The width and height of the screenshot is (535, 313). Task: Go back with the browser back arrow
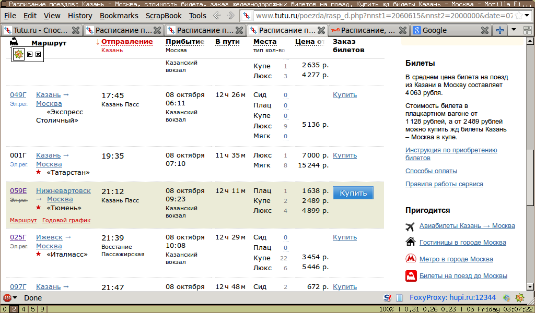pos(217,16)
